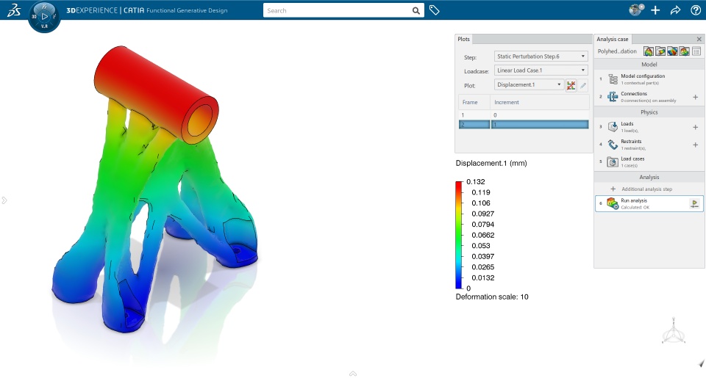Open the tag icon beside the search bar
This screenshot has width=706, height=378.
[434, 10]
